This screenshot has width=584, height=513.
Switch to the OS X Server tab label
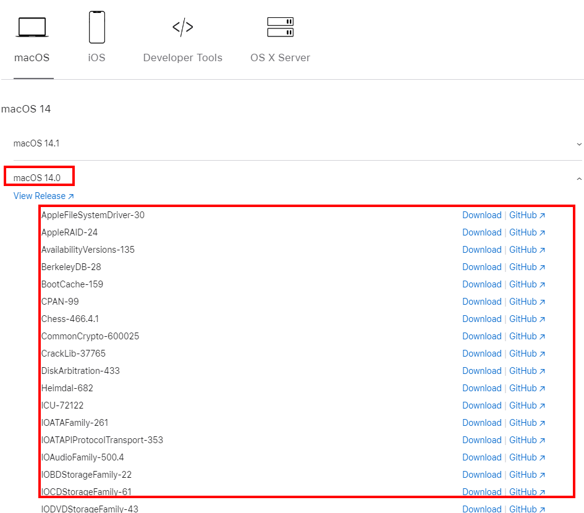(x=280, y=57)
